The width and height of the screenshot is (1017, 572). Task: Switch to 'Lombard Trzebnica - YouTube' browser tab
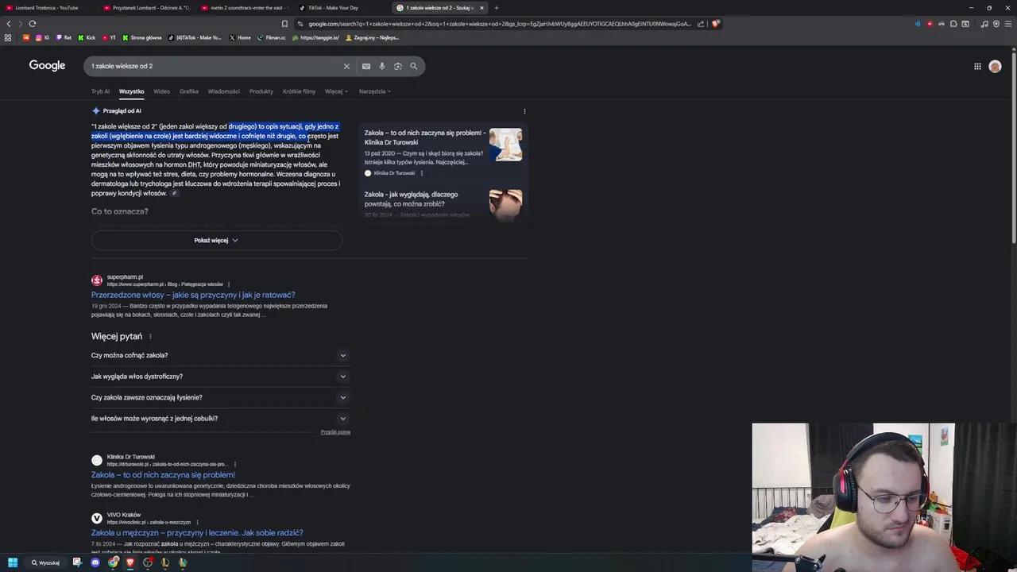(x=48, y=8)
